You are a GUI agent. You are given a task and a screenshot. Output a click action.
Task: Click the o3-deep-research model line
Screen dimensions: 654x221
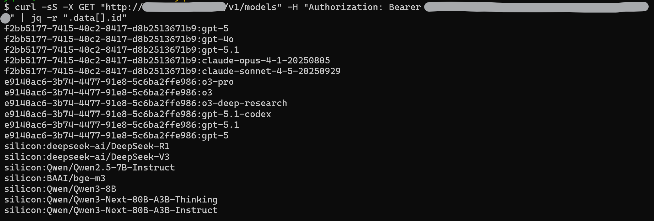pos(146,103)
